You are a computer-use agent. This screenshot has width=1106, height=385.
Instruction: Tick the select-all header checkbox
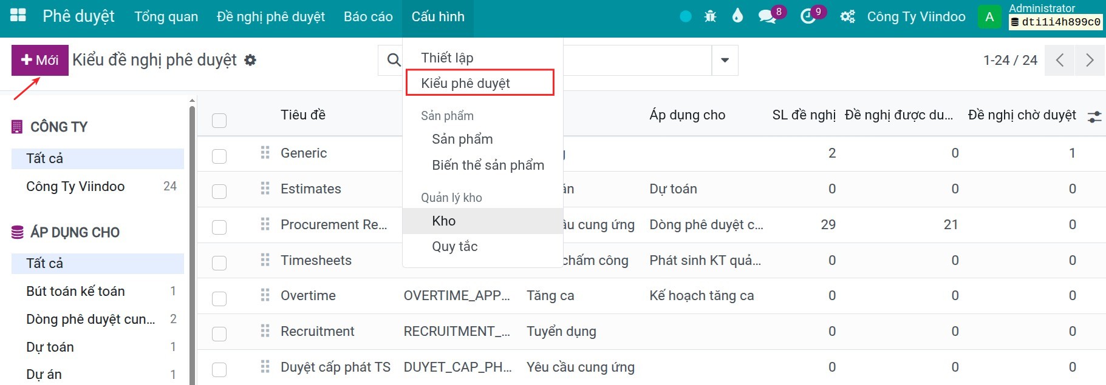point(219,121)
